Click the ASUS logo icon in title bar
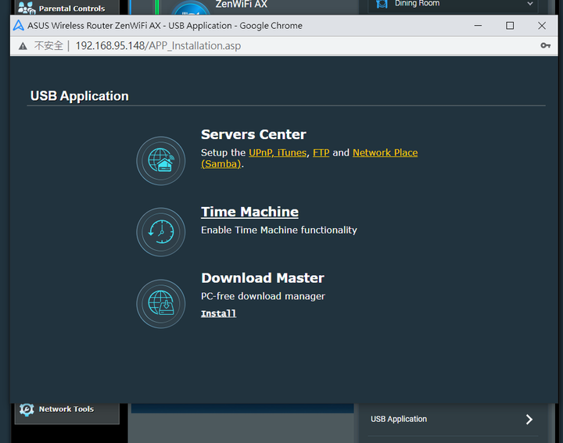The height and width of the screenshot is (443, 563). [18, 26]
